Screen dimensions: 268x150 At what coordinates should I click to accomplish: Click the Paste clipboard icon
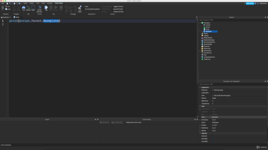[3, 7]
